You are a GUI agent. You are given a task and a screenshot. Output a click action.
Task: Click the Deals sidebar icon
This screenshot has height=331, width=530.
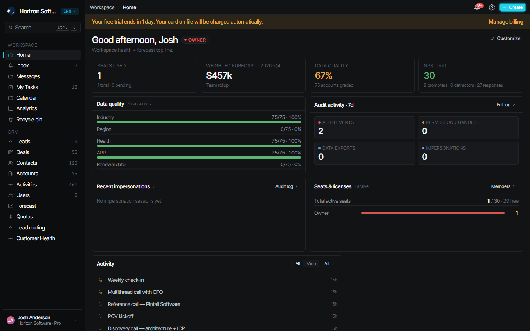point(11,152)
